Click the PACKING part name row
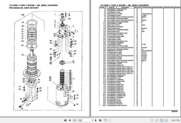Viewport: 181px width, 123px height. coord(120,35)
